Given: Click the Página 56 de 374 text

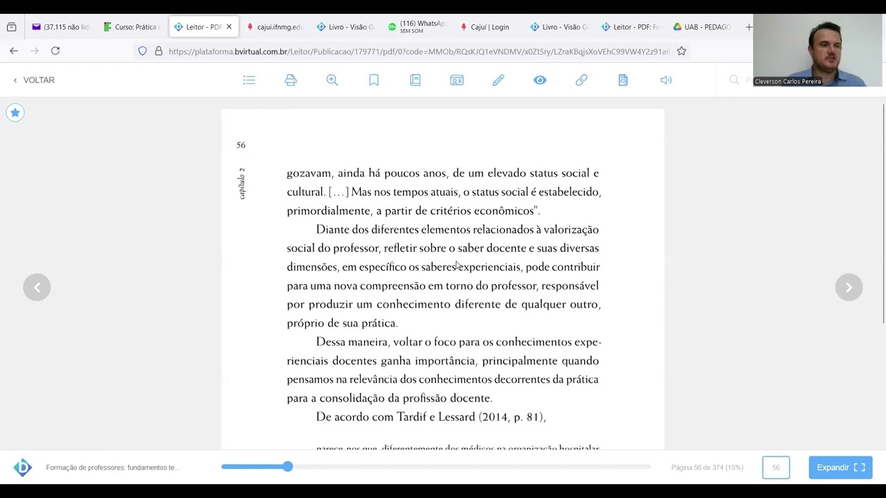Looking at the screenshot, I should click(707, 468).
